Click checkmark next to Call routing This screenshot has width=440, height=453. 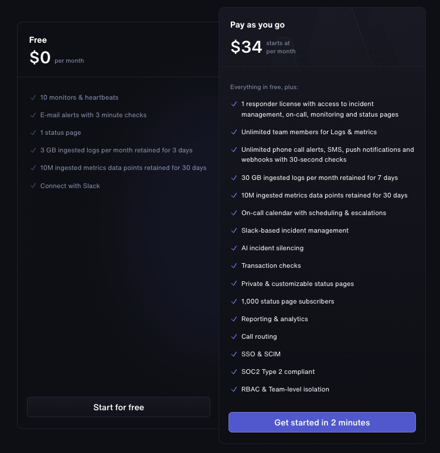pos(234,336)
